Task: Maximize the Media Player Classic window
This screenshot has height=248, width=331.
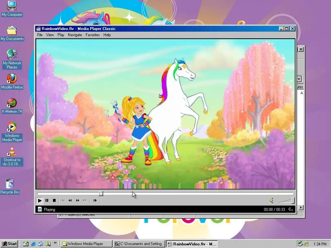Action: [x=286, y=29]
